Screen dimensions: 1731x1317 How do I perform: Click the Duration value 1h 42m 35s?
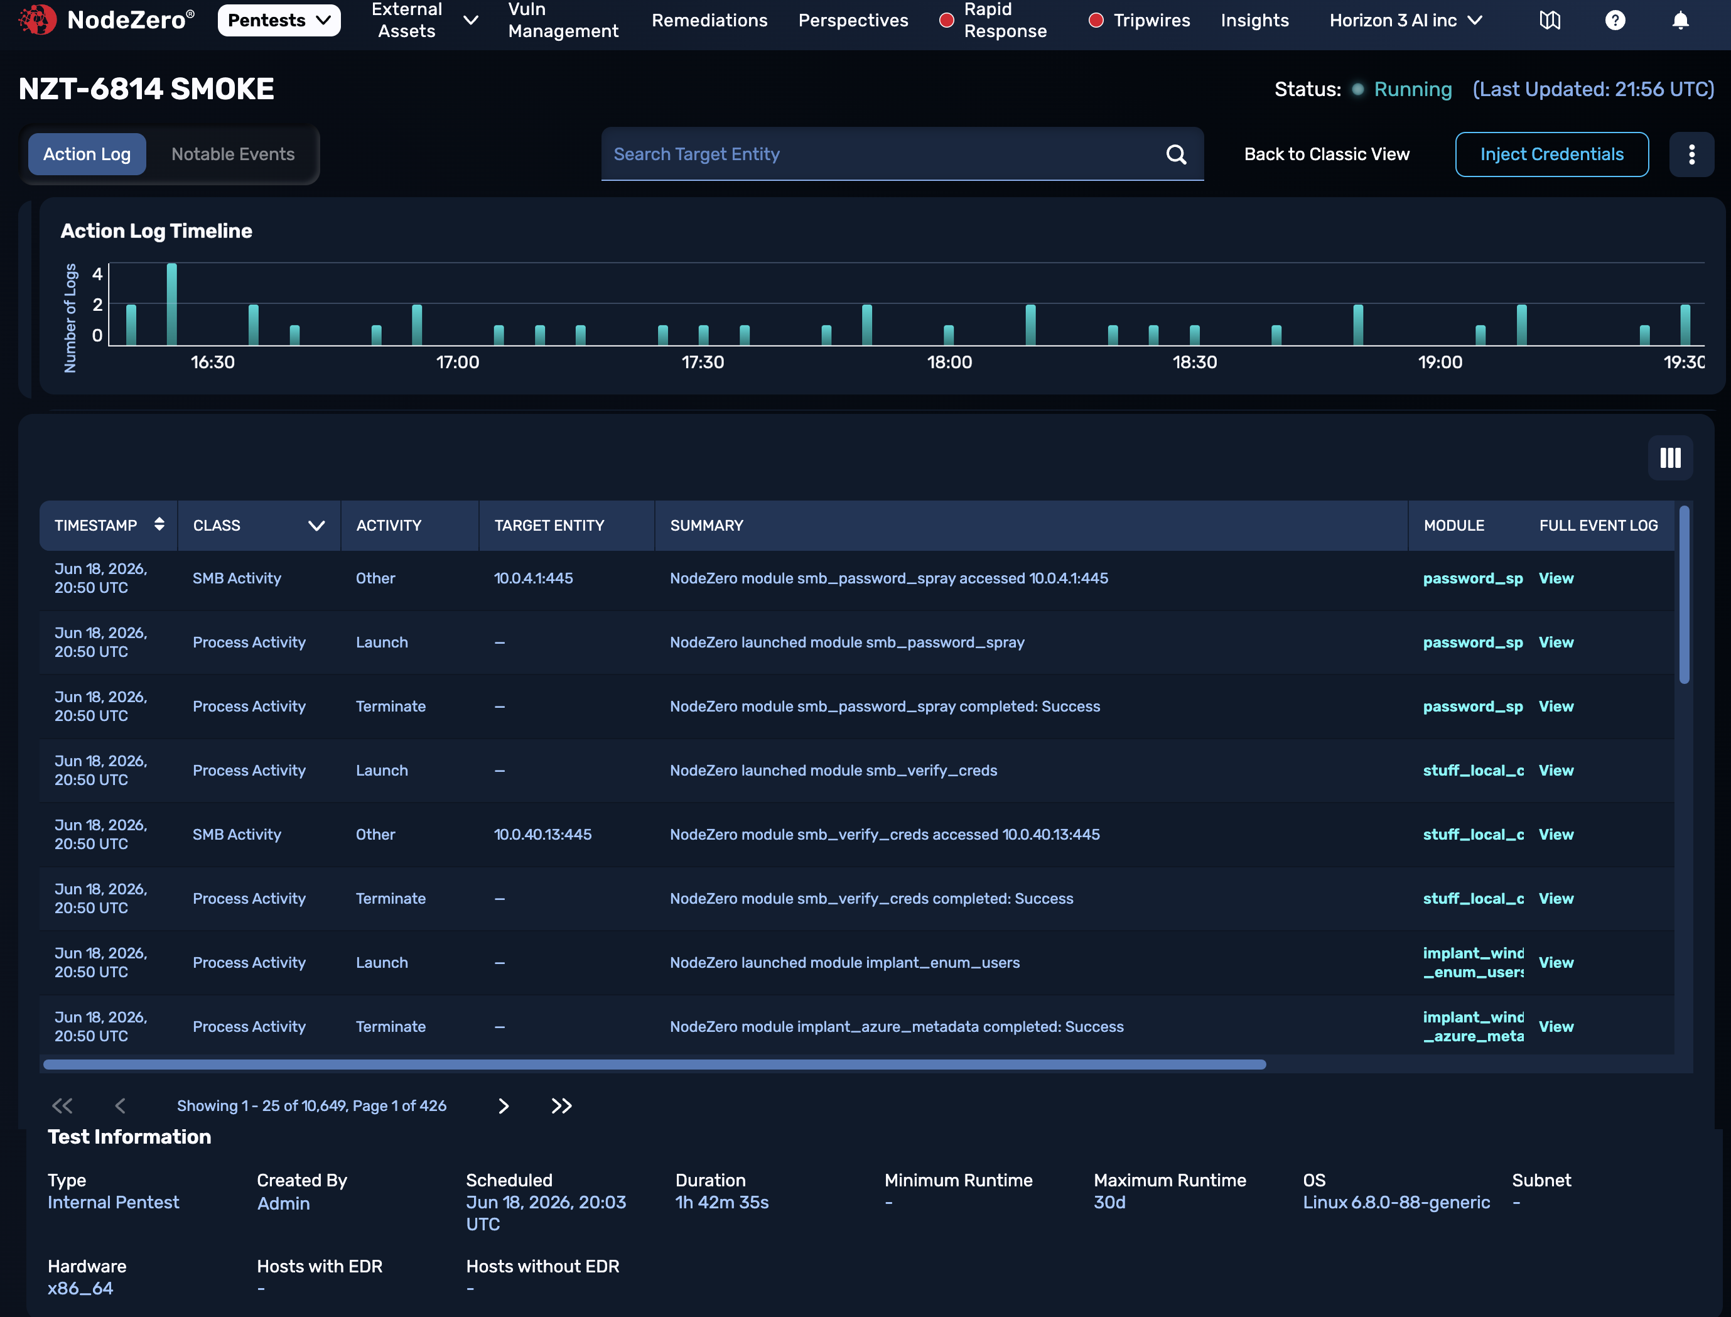[721, 1203]
